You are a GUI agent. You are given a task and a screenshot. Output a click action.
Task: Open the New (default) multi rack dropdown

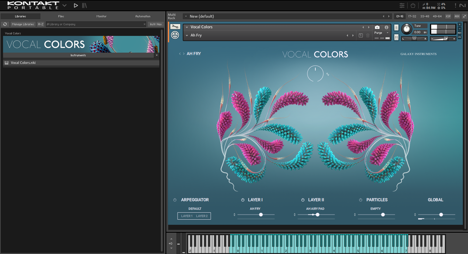pos(186,16)
